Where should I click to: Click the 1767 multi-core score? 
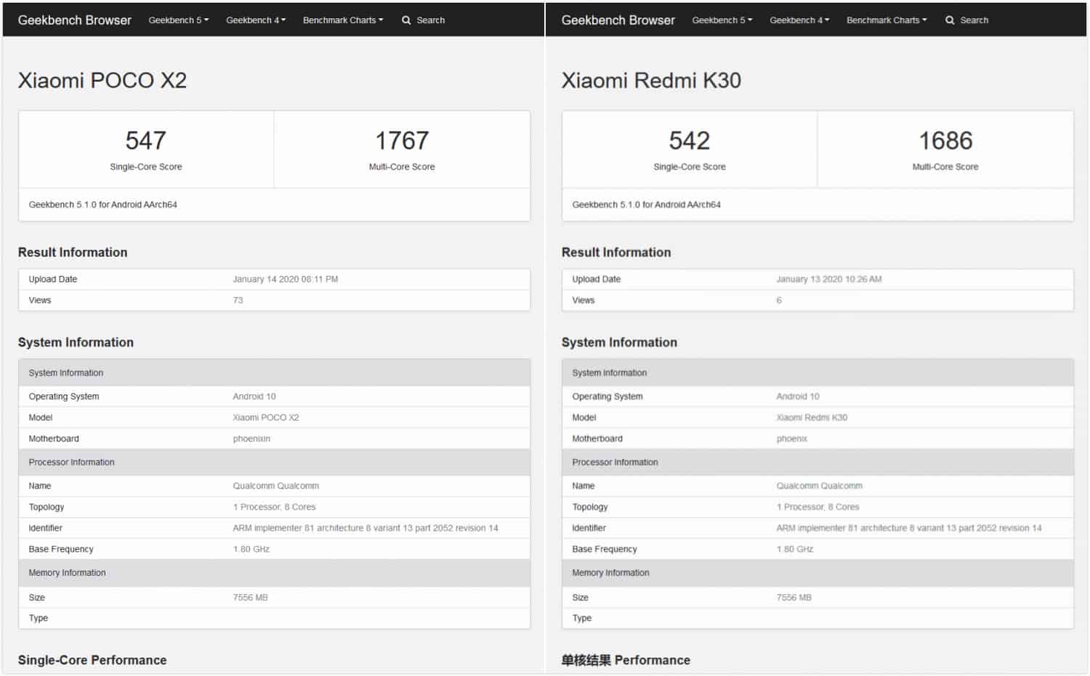tap(402, 140)
